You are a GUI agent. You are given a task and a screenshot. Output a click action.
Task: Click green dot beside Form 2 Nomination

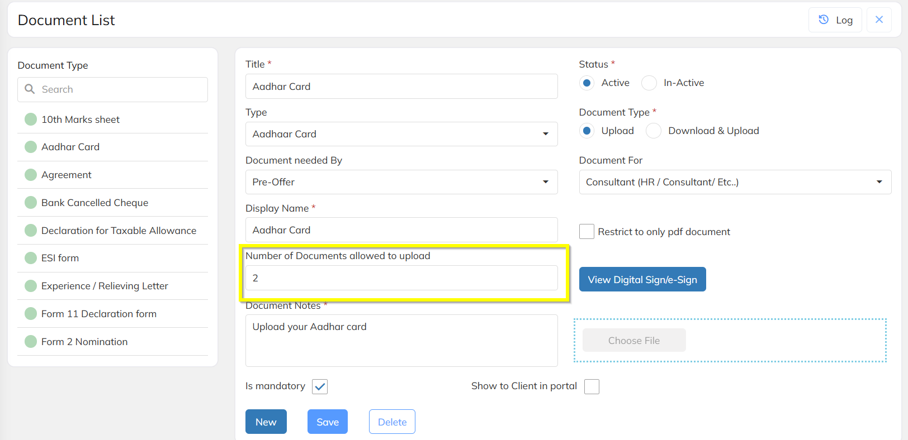click(31, 342)
